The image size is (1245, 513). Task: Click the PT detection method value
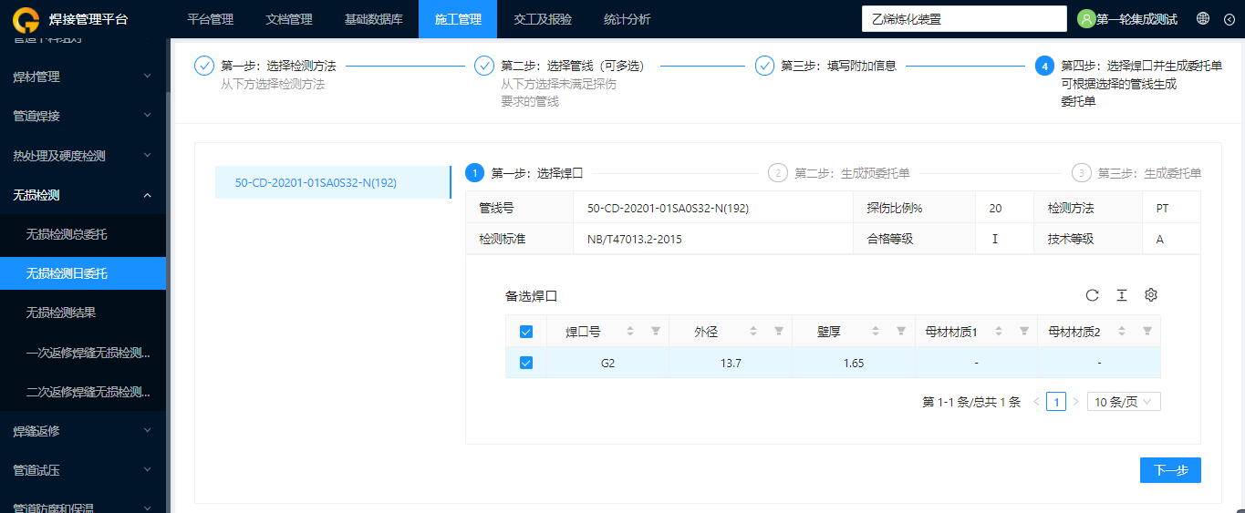coord(1162,208)
